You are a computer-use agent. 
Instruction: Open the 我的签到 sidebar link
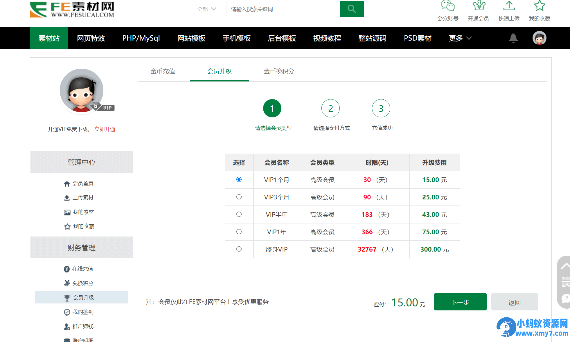tap(83, 312)
